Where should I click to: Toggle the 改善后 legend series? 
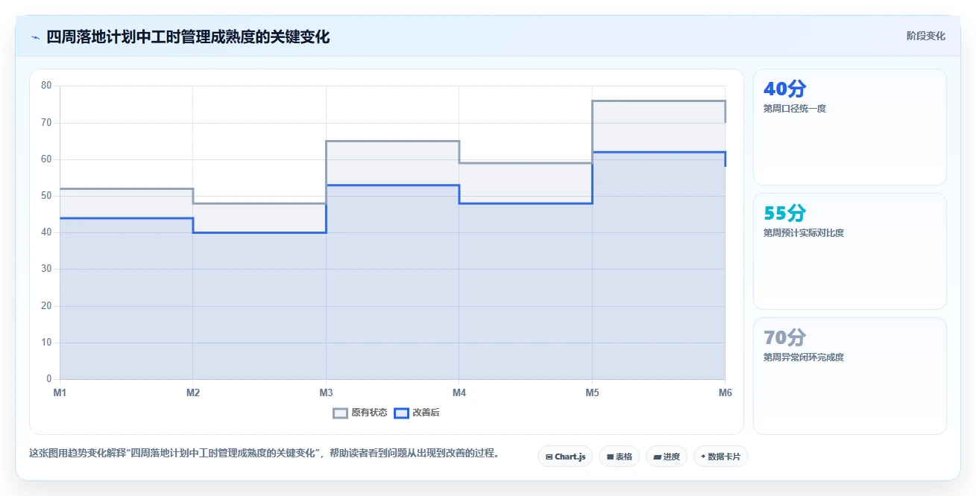tap(417, 413)
